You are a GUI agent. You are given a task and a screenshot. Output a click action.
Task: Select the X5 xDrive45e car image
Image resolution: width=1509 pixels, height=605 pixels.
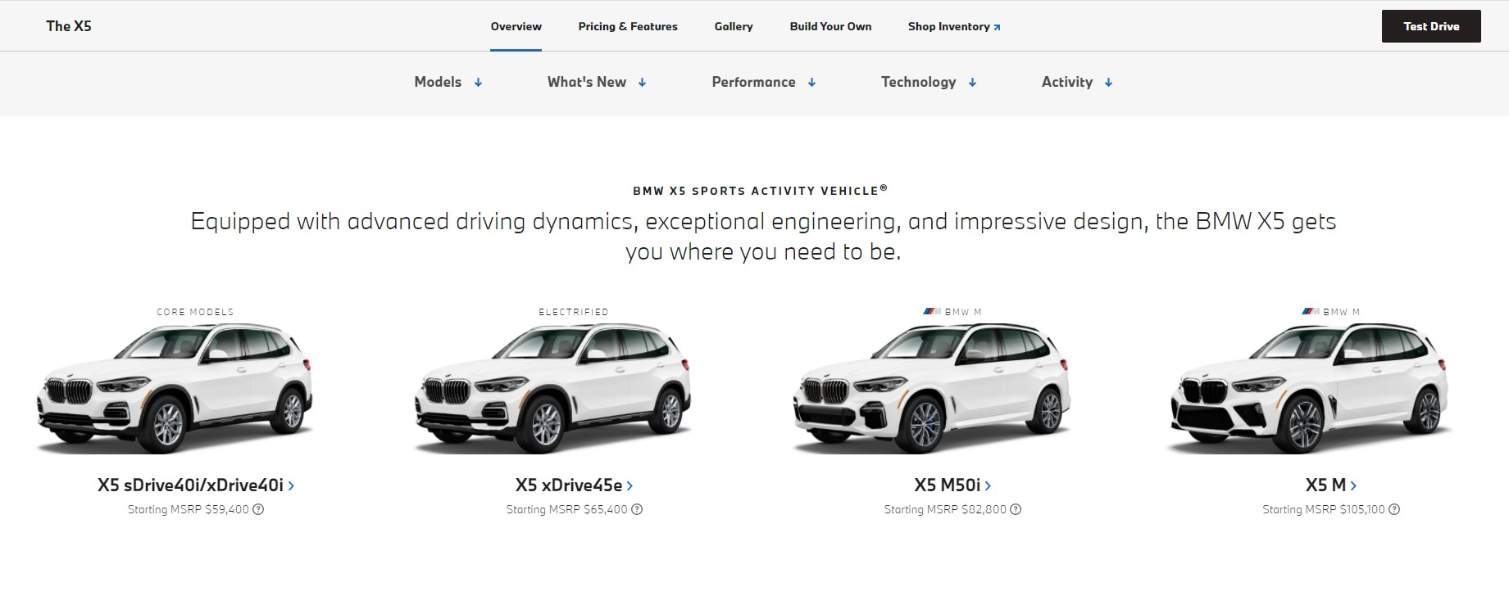553,388
